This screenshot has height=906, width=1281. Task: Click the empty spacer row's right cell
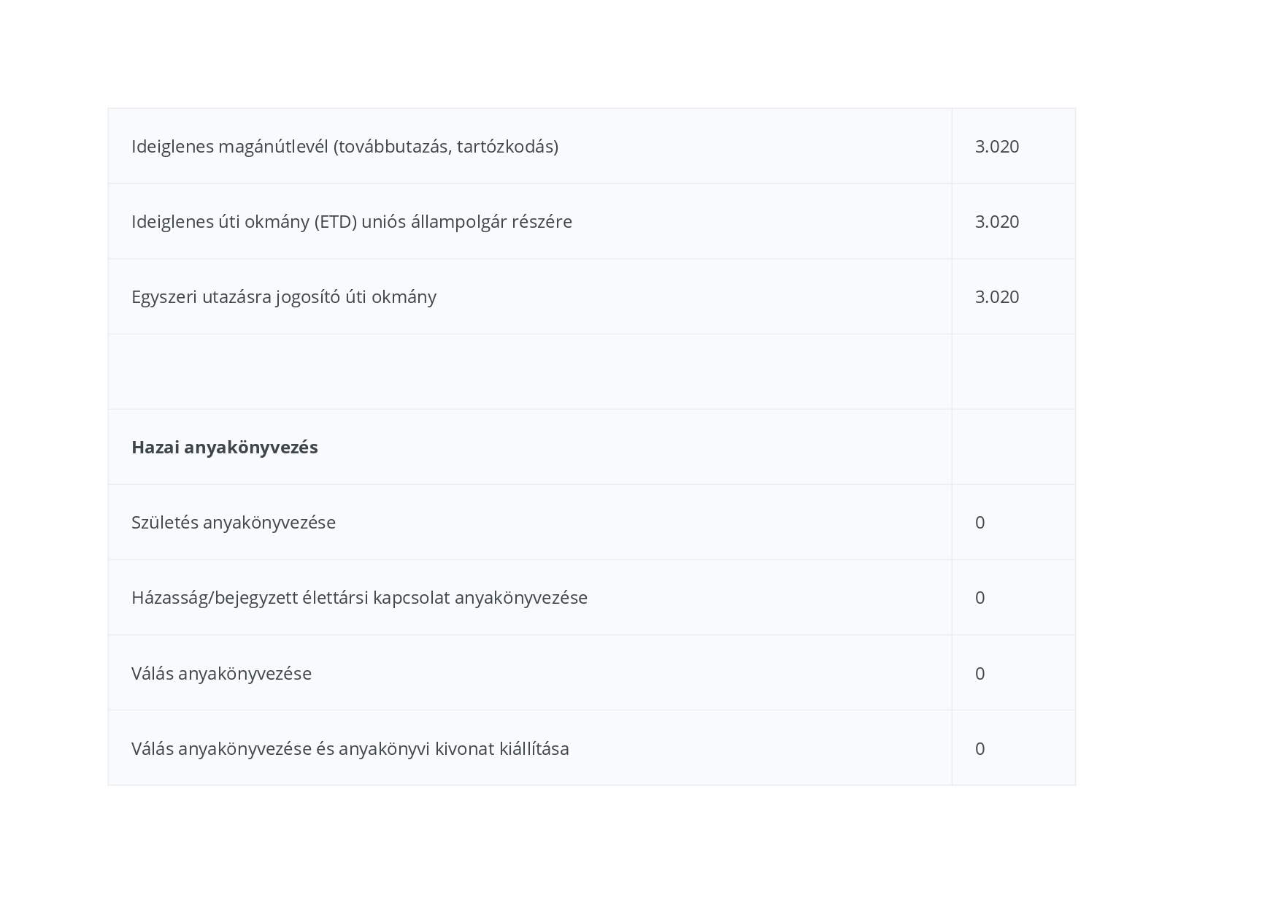[1013, 372]
